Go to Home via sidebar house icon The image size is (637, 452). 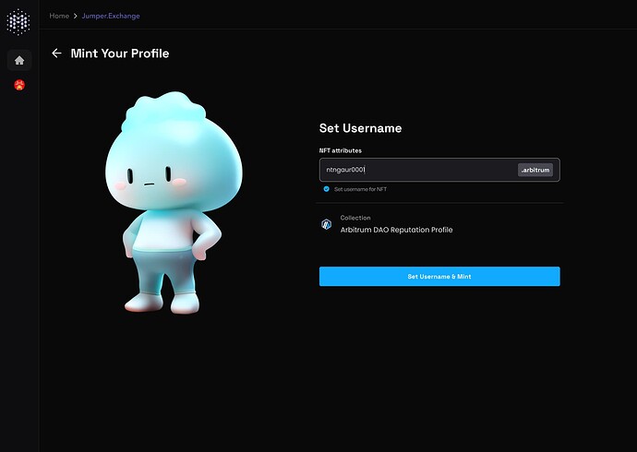pos(19,61)
